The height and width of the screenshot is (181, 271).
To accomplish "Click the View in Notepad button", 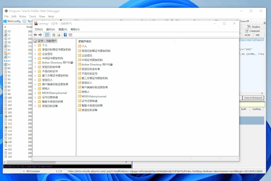I will pos(253,98).
